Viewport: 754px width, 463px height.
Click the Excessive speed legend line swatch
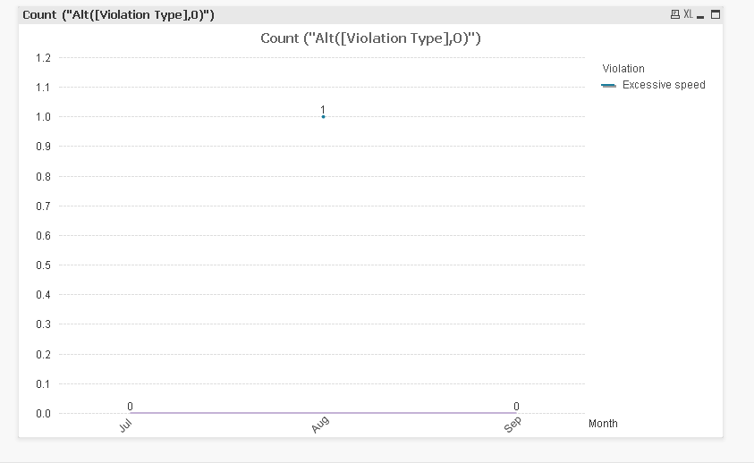608,86
